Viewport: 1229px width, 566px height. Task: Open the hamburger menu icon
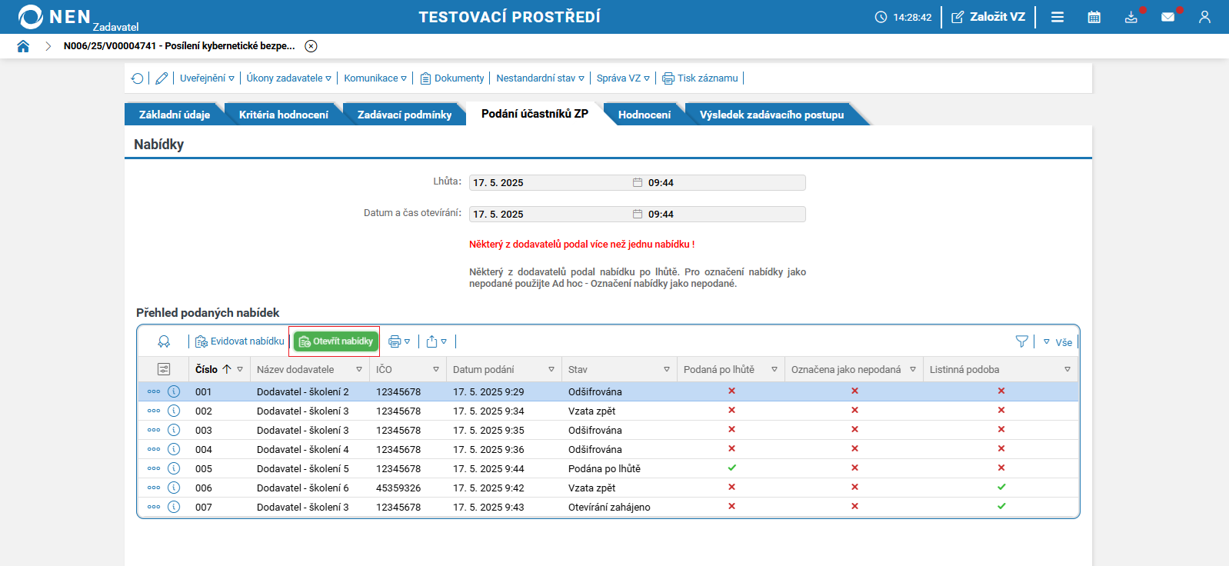click(x=1057, y=17)
